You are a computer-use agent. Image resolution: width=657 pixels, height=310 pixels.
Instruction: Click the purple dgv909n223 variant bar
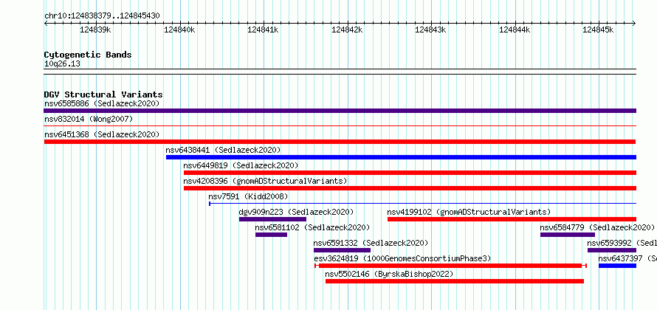273,219
